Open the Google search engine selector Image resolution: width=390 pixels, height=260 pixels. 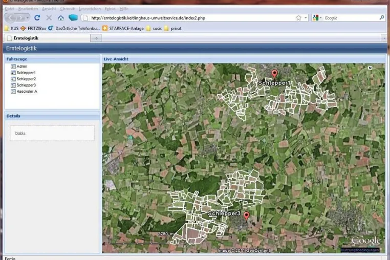(317, 18)
